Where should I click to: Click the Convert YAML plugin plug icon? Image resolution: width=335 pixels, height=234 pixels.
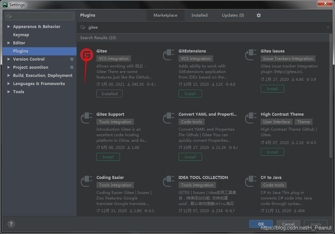[x=169, y=118]
